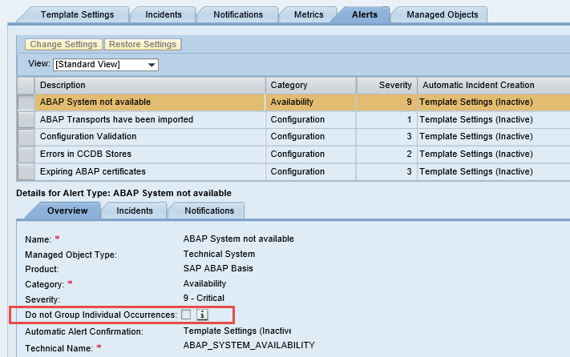Switch to the Metrics tab
570x357 pixels.
(309, 14)
